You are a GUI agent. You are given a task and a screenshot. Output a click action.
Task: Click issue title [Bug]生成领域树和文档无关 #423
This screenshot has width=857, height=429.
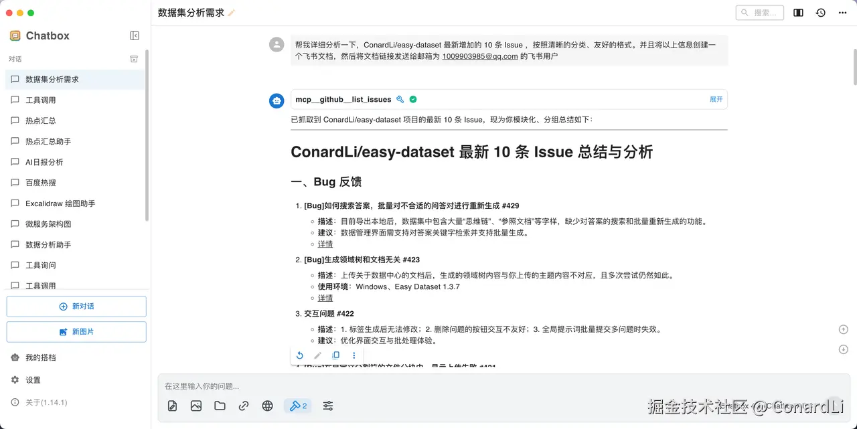click(x=362, y=260)
